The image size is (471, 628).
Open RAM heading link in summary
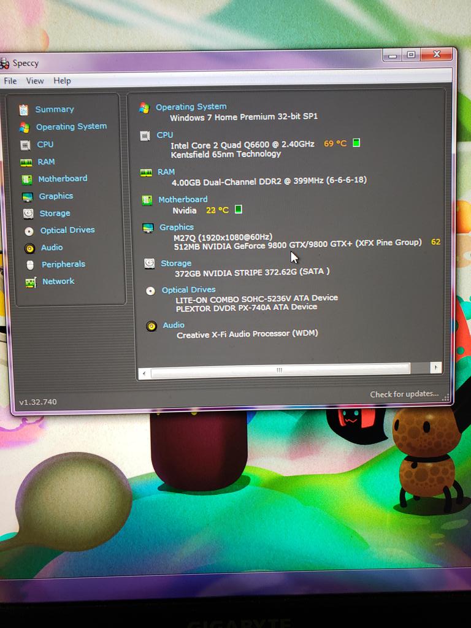[166, 172]
